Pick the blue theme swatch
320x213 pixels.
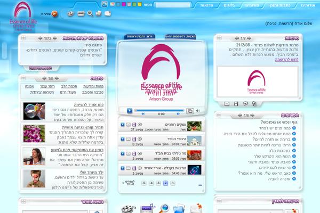coord(118,4)
